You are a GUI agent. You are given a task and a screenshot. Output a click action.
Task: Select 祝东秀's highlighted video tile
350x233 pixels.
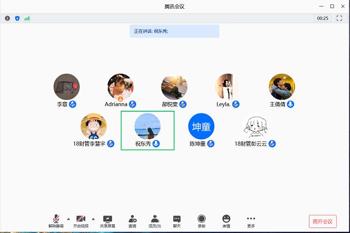pyautogui.click(x=147, y=130)
